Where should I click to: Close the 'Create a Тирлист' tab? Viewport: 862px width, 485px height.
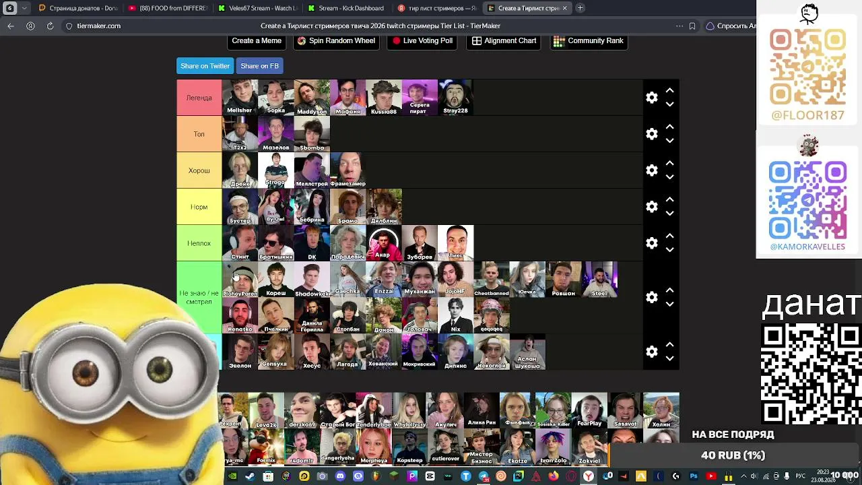564,8
